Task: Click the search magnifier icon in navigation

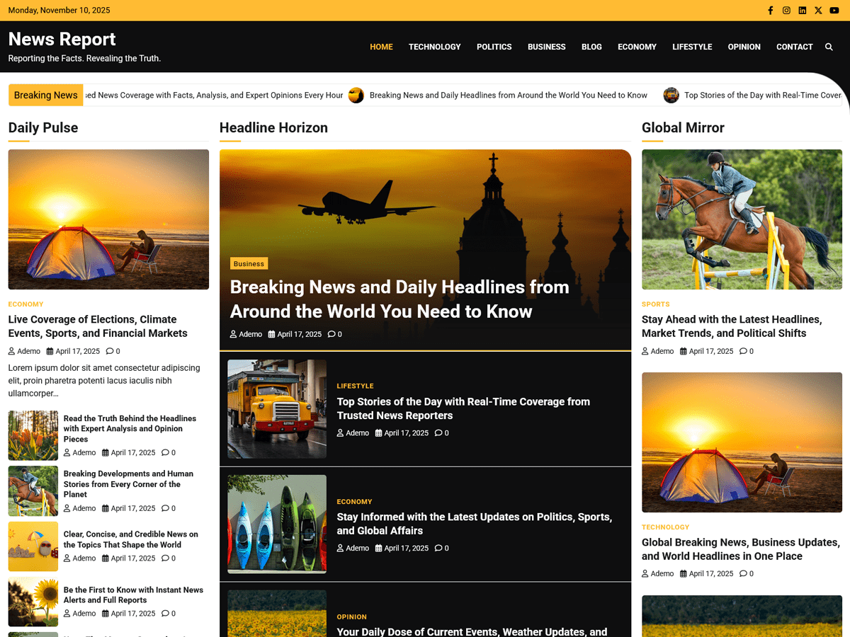Action: [x=829, y=47]
